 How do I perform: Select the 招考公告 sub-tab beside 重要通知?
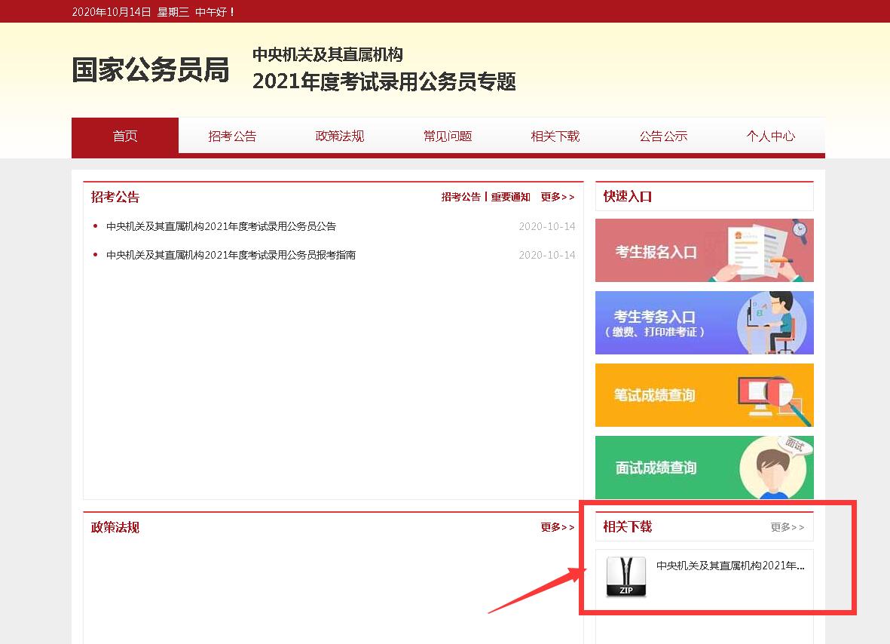coord(460,197)
